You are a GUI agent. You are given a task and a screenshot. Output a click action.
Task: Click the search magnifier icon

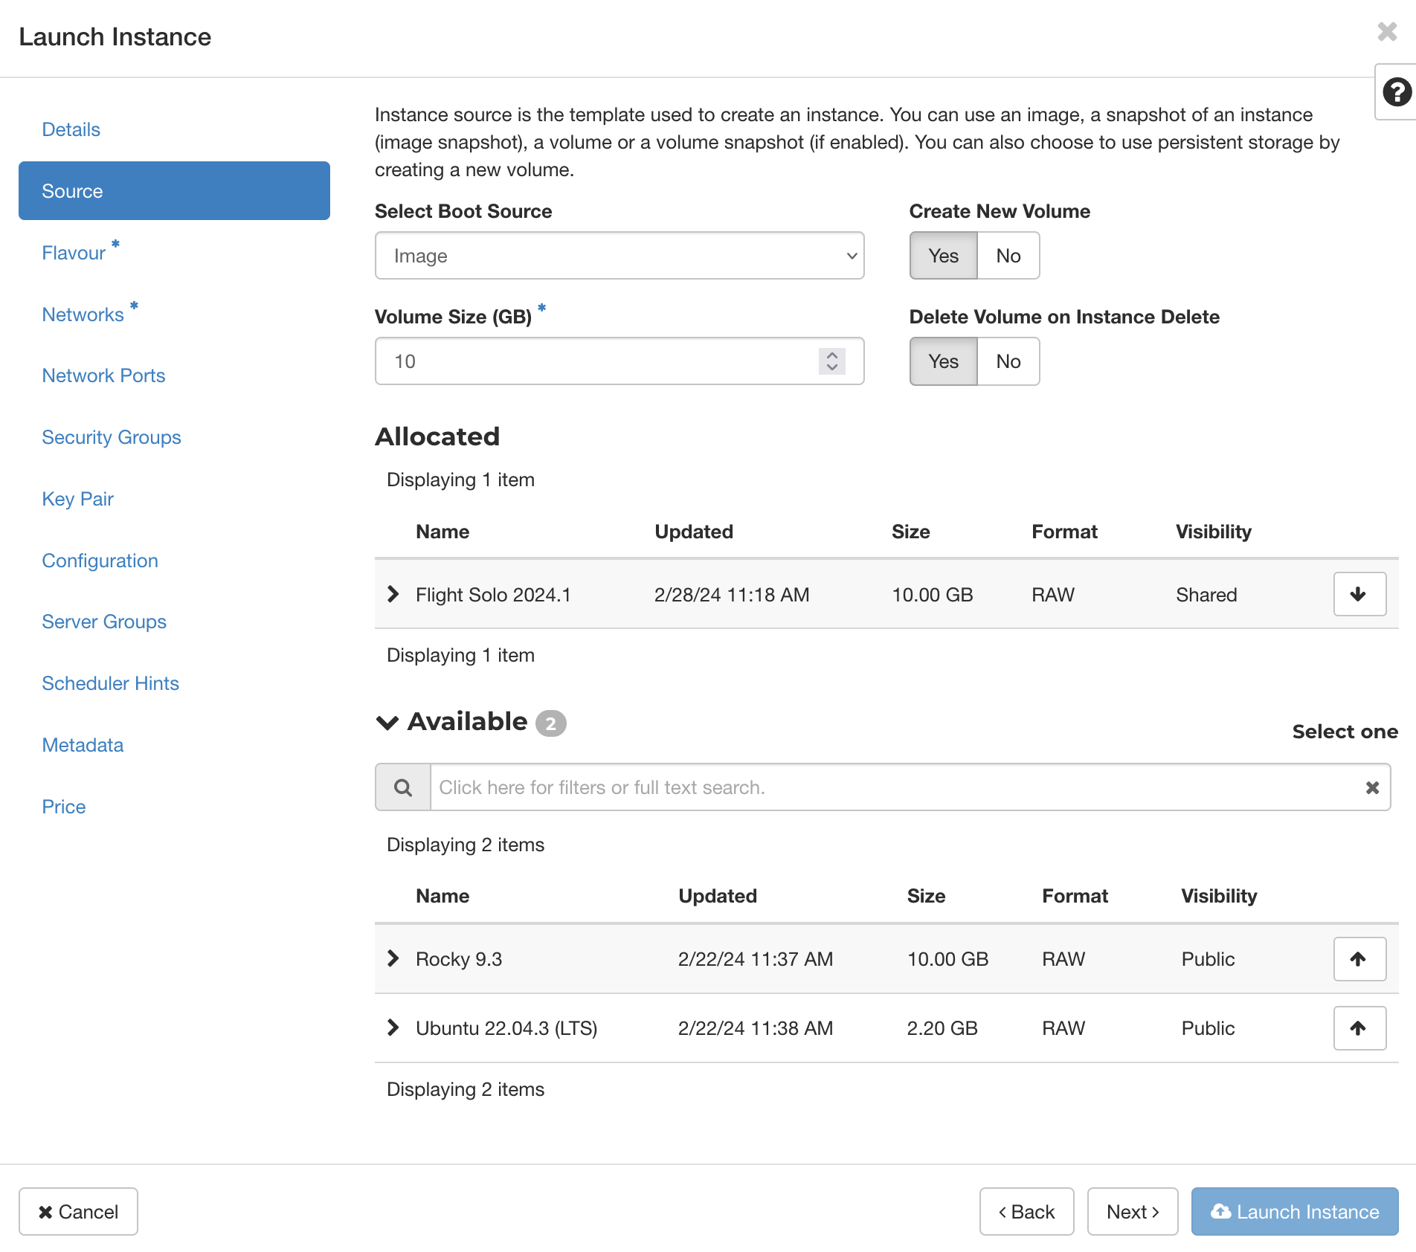click(x=402, y=787)
